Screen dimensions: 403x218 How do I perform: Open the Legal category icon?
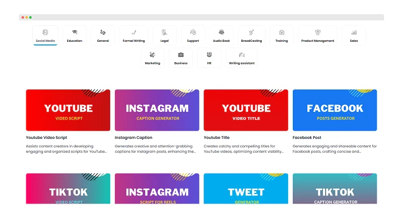click(164, 32)
